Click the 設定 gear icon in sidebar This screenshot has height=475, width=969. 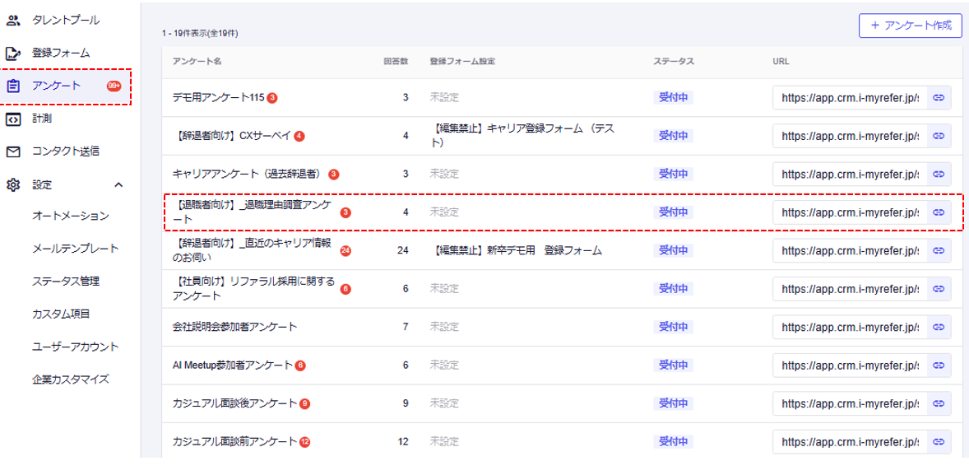[x=13, y=184]
